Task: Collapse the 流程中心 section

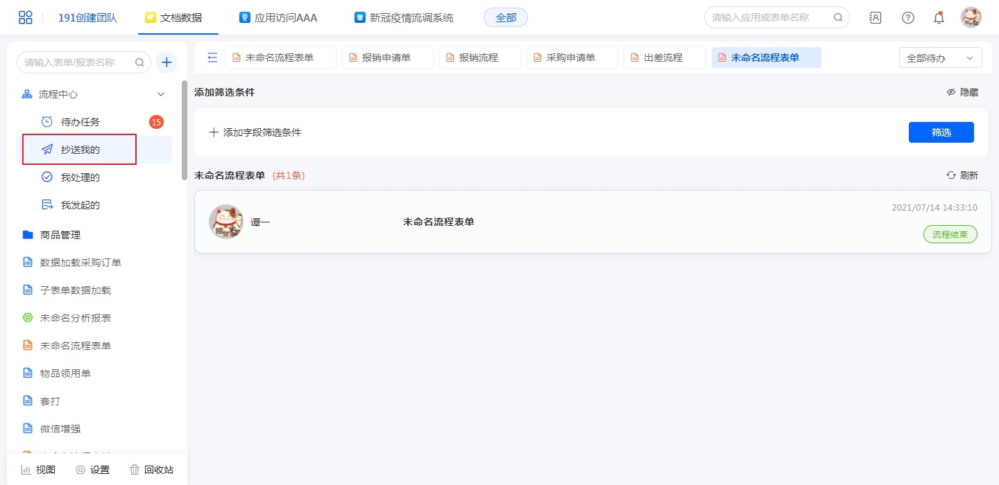Action: pyautogui.click(x=161, y=94)
